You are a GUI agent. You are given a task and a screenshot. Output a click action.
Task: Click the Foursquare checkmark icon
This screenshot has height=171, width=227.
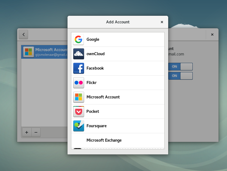click(78, 126)
